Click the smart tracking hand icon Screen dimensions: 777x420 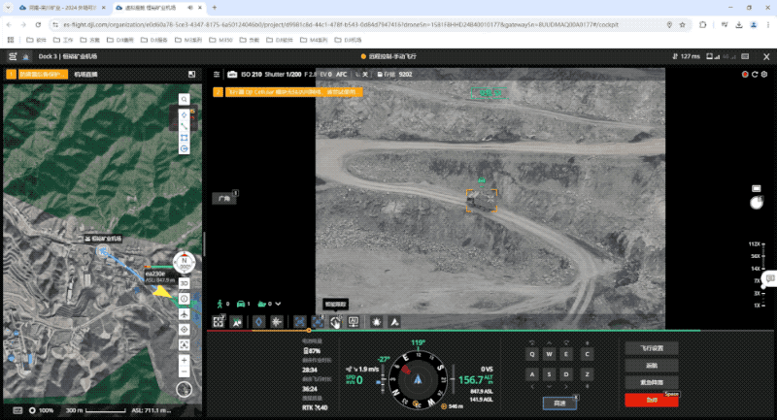pyautogui.click(x=335, y=322)
